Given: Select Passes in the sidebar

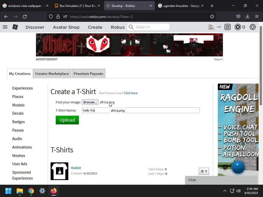Looking at the screenshot, I should pyautogui.click(x=18, y=130).
